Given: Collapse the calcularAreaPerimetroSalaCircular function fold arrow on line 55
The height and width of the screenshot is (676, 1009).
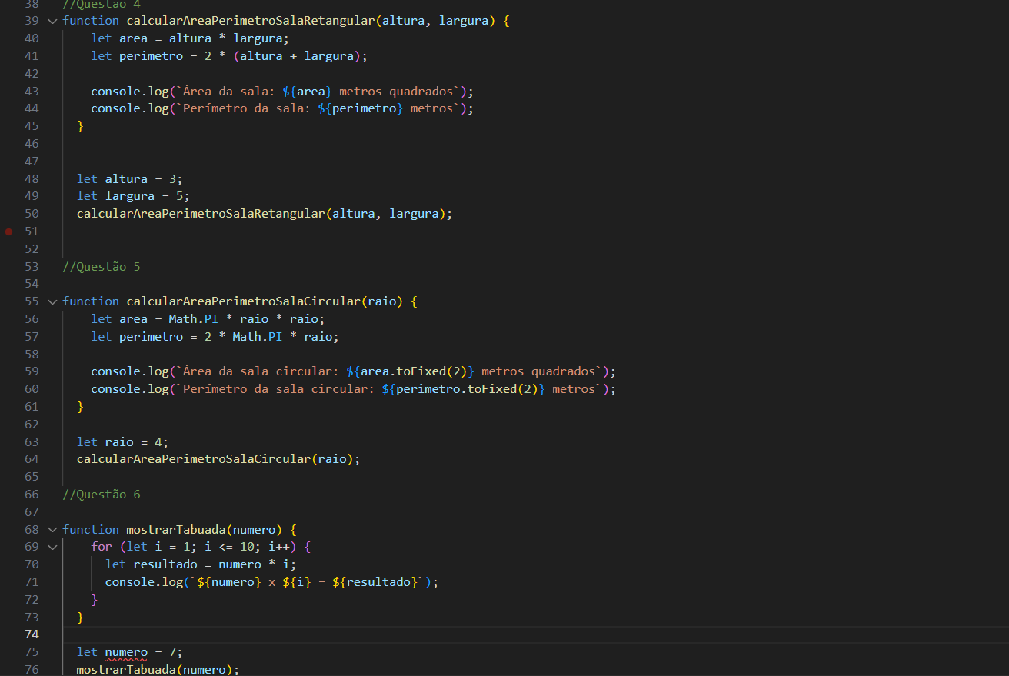Looking at the screenshot, I should pos(52,301).
